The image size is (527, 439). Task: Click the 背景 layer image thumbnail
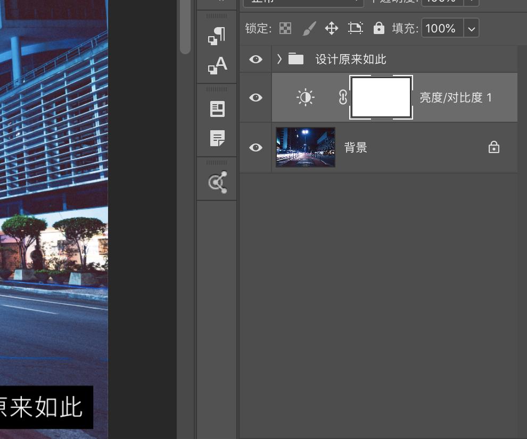[x=306, y=147]
